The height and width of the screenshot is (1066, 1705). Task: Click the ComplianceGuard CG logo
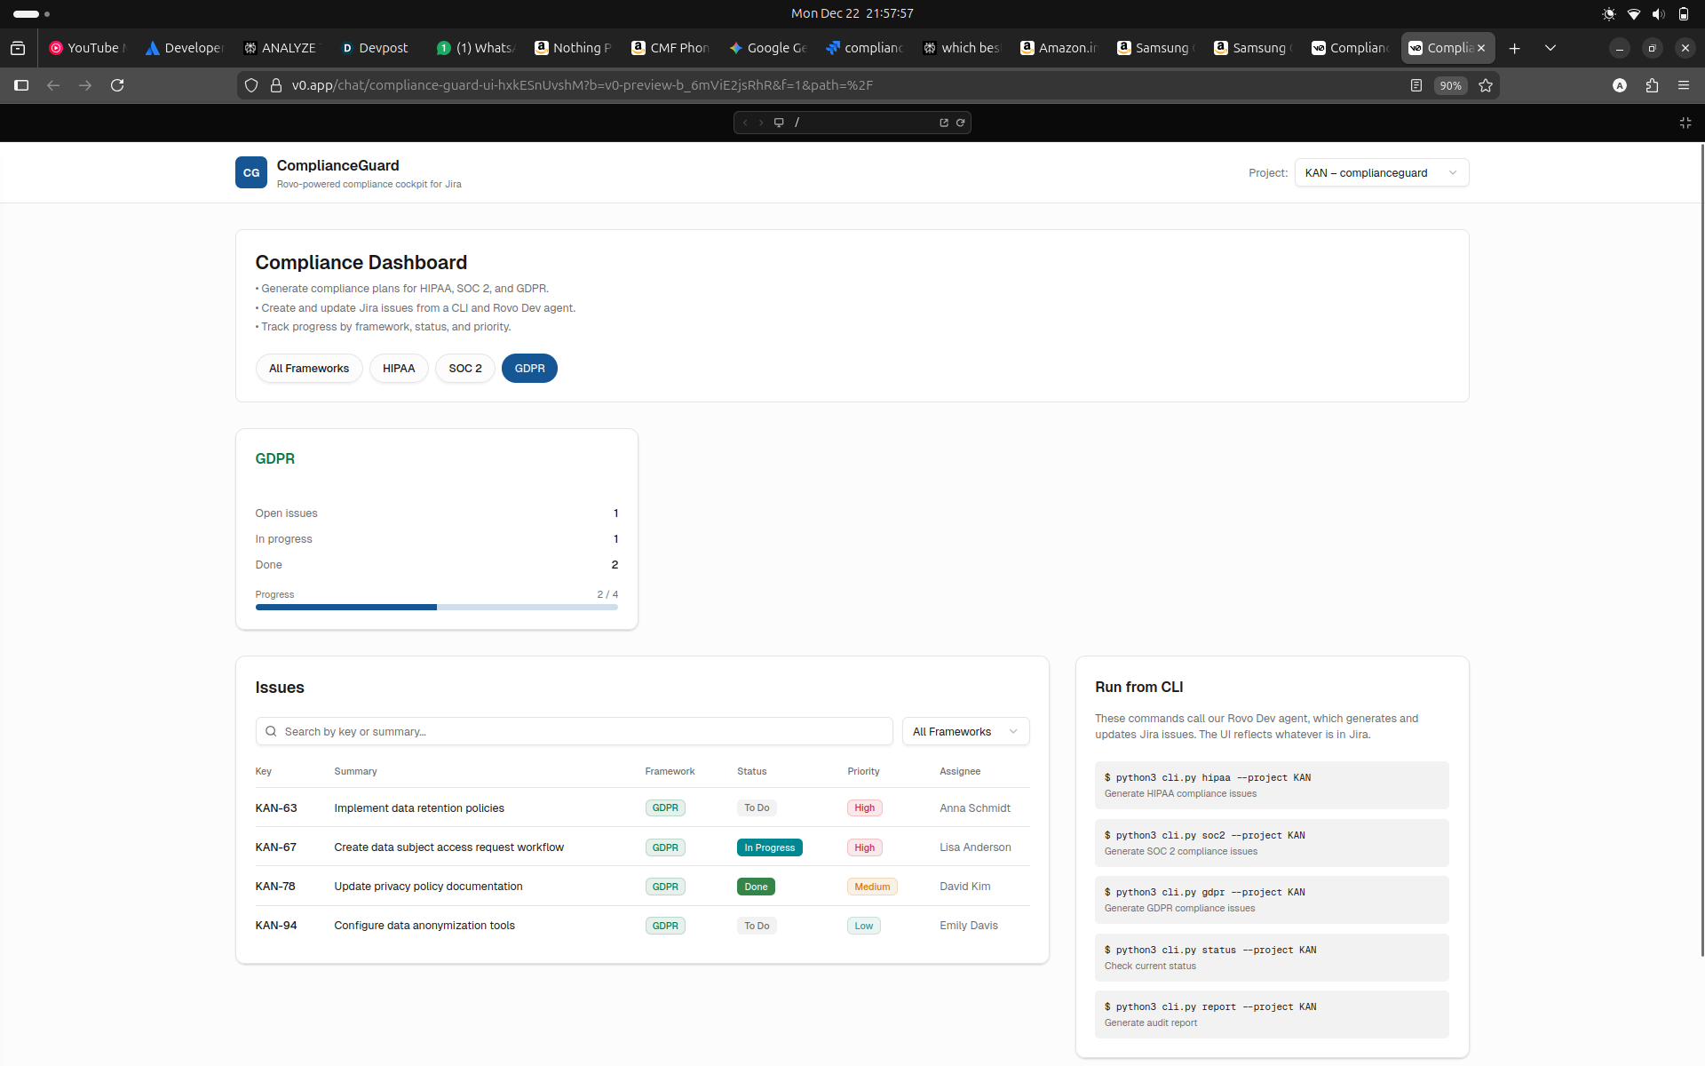click(x=251, y=172)
